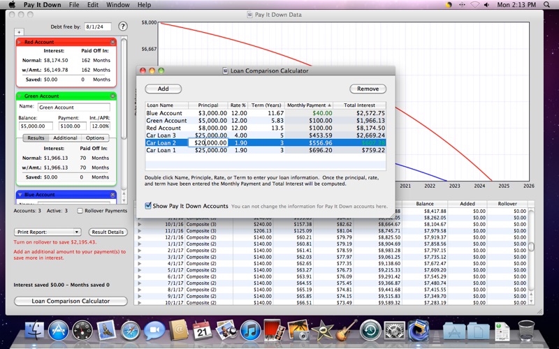Open iCal calendar from the dock
Viewport: 559px width, 349px height.
(x=202, y=330)
